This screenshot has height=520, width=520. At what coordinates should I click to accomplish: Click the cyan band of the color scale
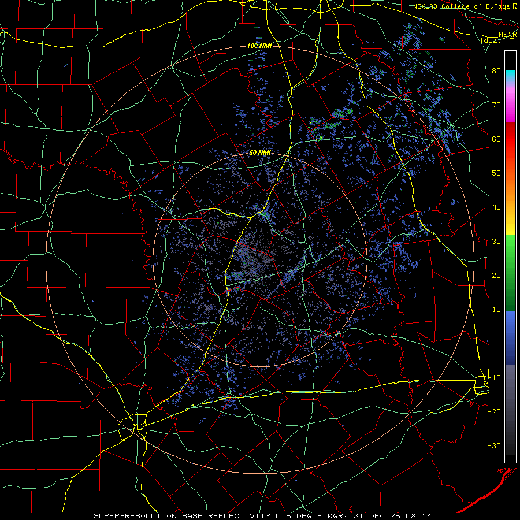[x=510, y=77]
